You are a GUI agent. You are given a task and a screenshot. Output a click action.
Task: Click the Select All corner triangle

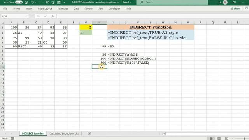pyautogui.click(x=3, y=23)
